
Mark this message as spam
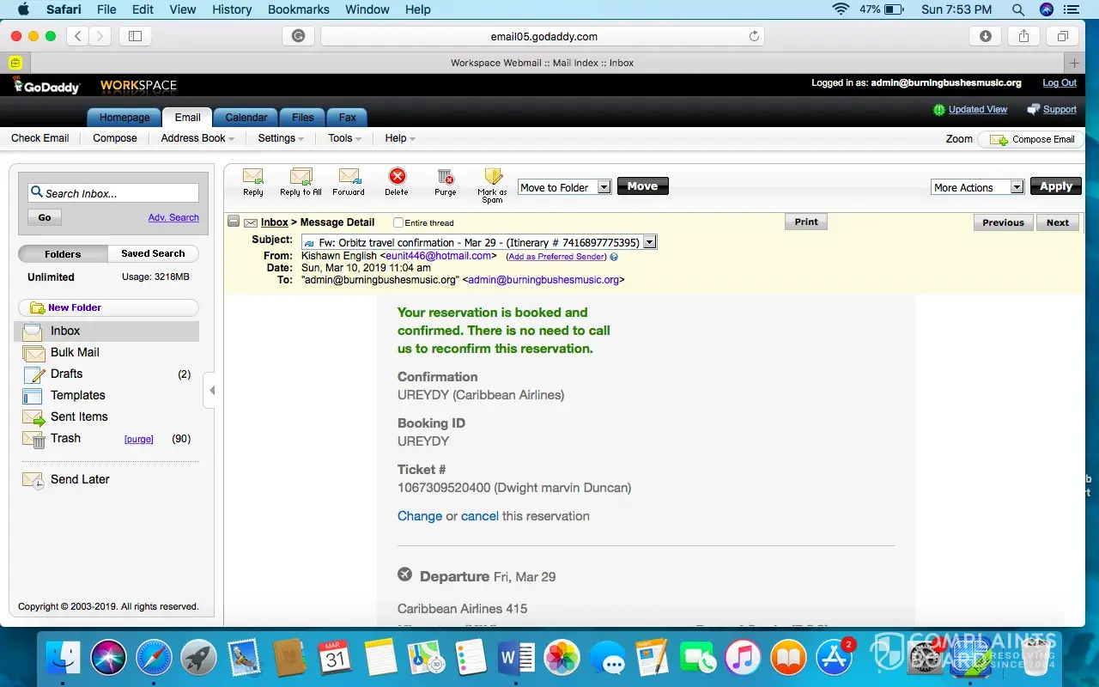tap(492, 178)
